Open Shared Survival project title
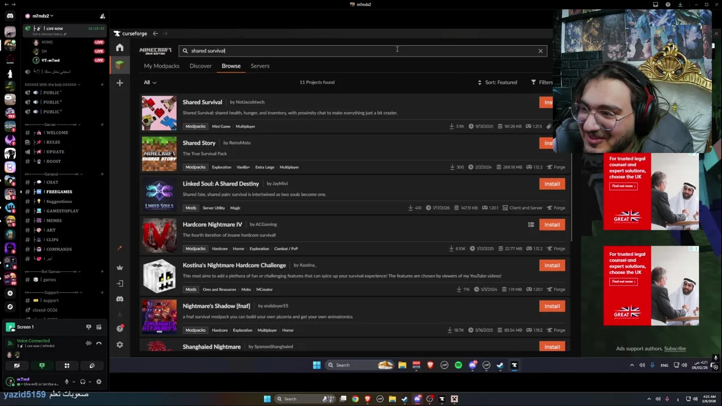Screen dimensions: 722x406 point(202,102)
